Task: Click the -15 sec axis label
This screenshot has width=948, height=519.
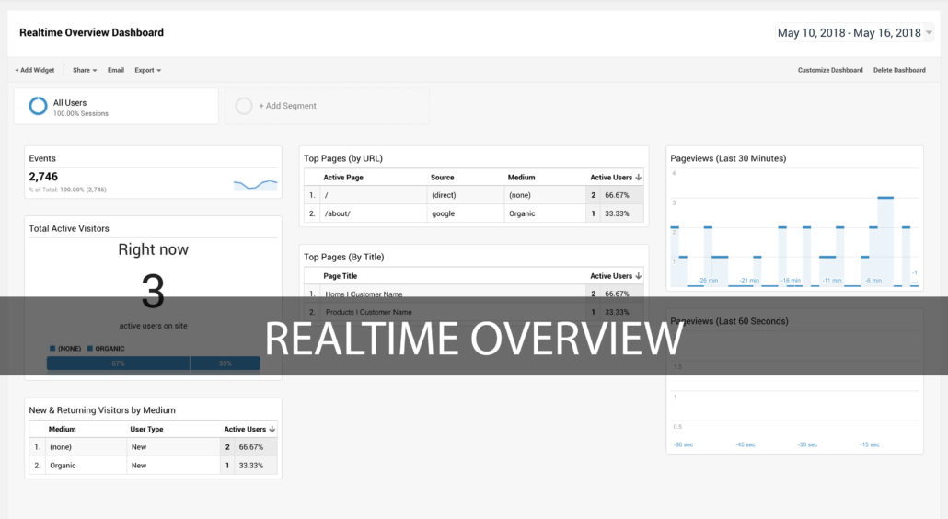Action: (x=870, y=444)
